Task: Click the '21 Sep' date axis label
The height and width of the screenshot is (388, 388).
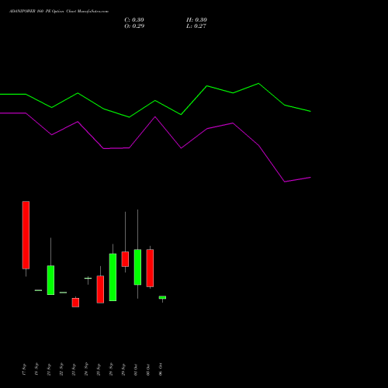Action: tap(49, 369)
